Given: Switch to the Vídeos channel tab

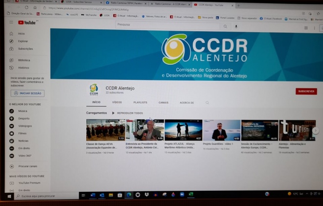Looking at the screenshot, I should (x=117, y=103).
